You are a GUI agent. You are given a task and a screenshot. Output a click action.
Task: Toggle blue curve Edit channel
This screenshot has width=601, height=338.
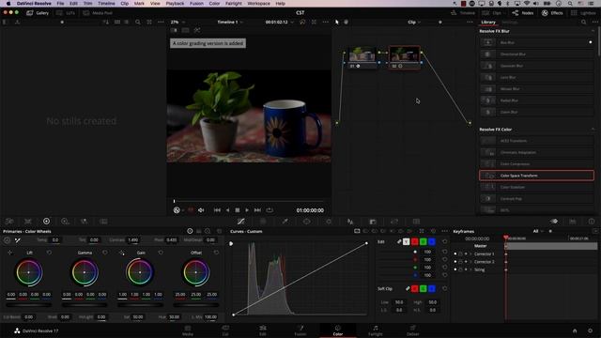coord(432,242)
